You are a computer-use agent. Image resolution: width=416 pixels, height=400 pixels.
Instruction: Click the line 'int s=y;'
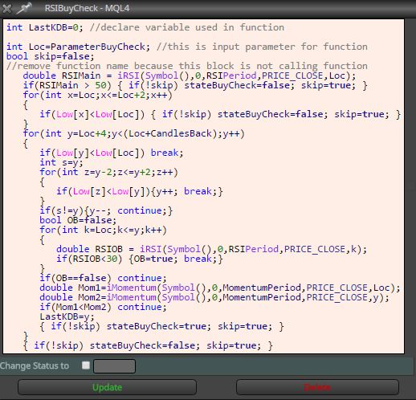tap(61, 162)
